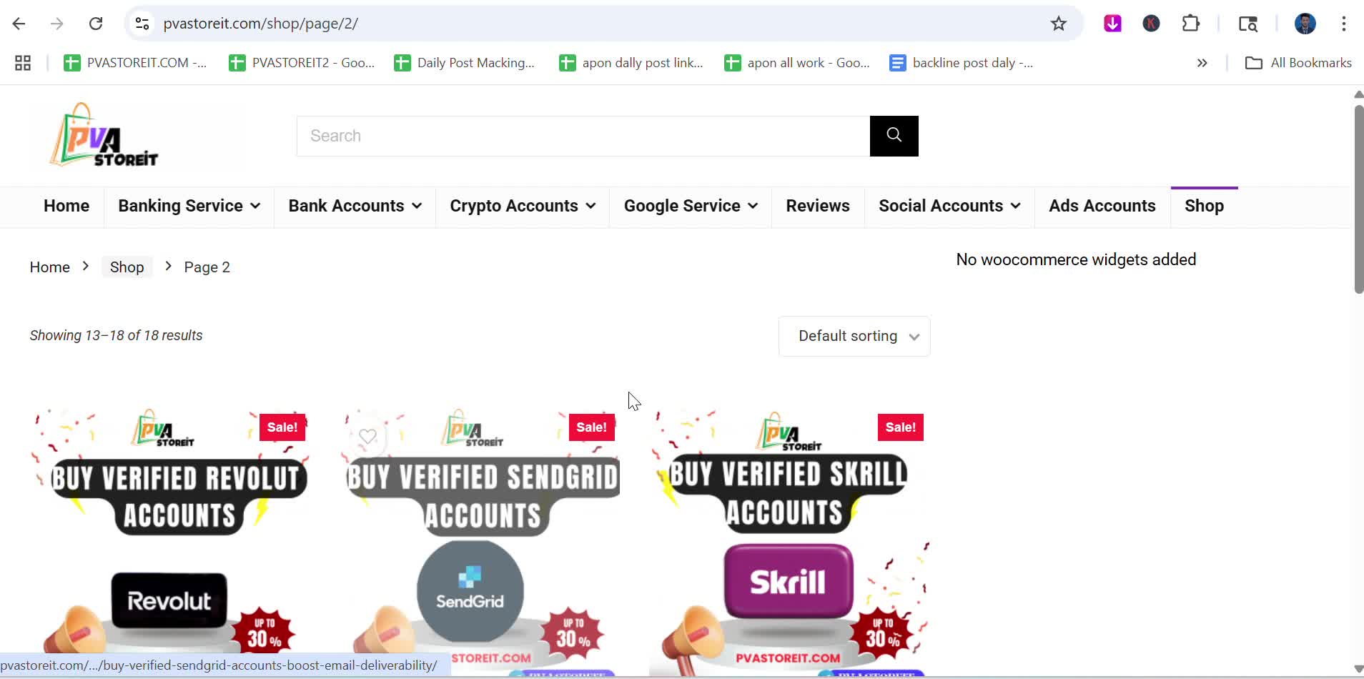Open the browser extensions puzzle icon

click(1191, 24)
